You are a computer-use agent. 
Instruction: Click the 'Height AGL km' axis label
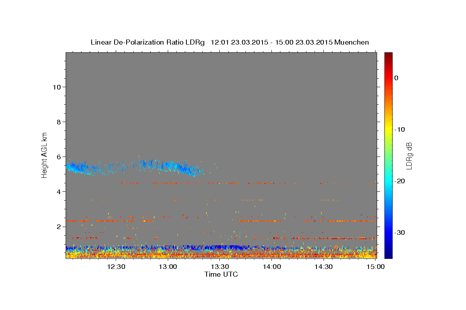tap(45, 155)
